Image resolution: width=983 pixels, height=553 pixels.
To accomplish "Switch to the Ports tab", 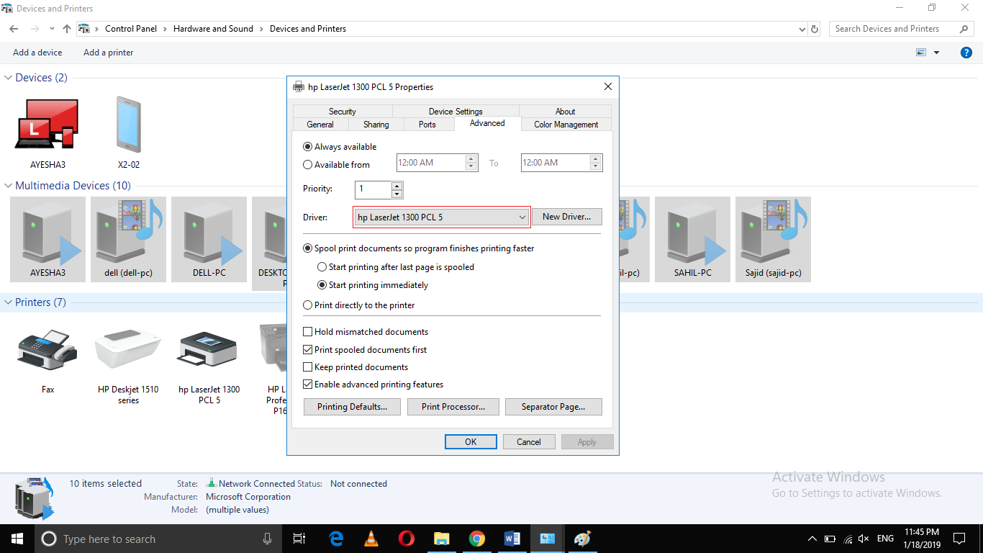I will [x=428, y=124].
